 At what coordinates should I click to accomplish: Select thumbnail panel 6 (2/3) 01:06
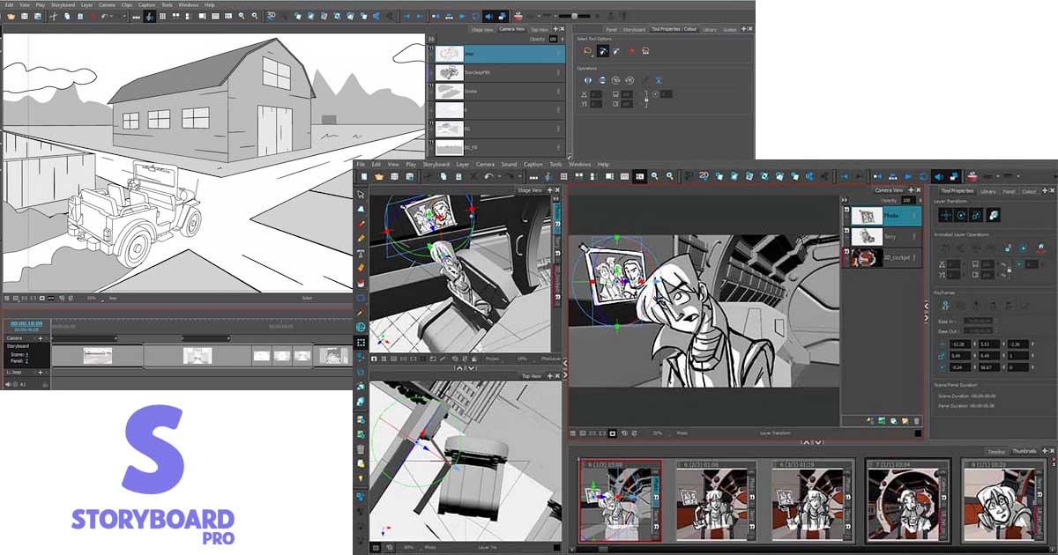[x=717, y=500]
